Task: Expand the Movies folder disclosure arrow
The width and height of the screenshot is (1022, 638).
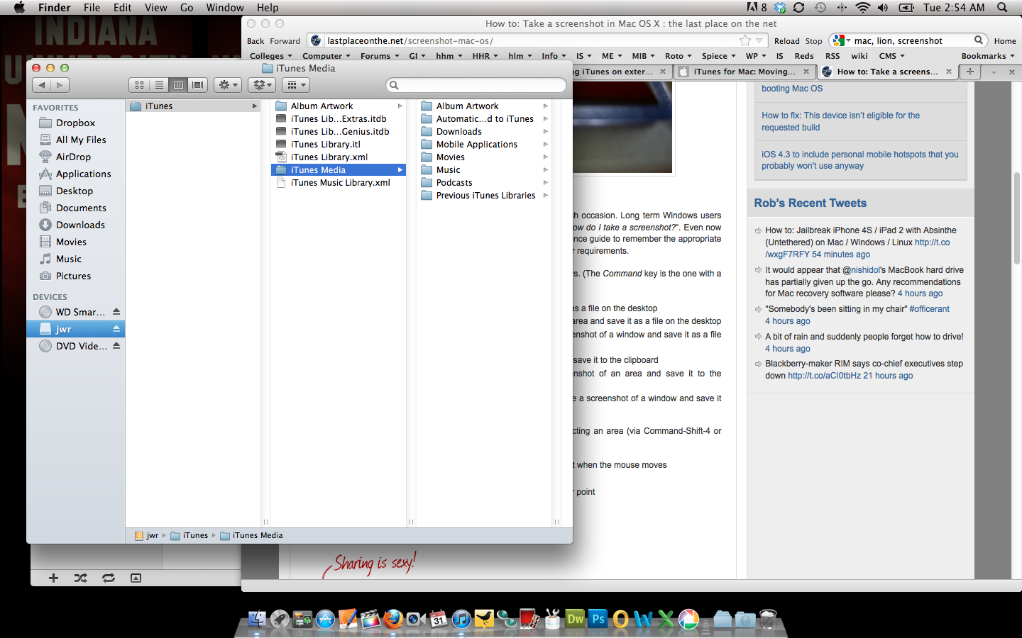Action: tap(544, 157)
